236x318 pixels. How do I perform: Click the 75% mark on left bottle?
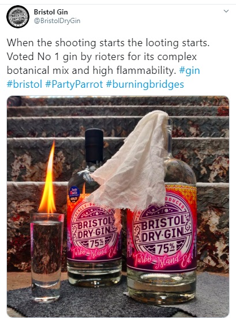95,242
